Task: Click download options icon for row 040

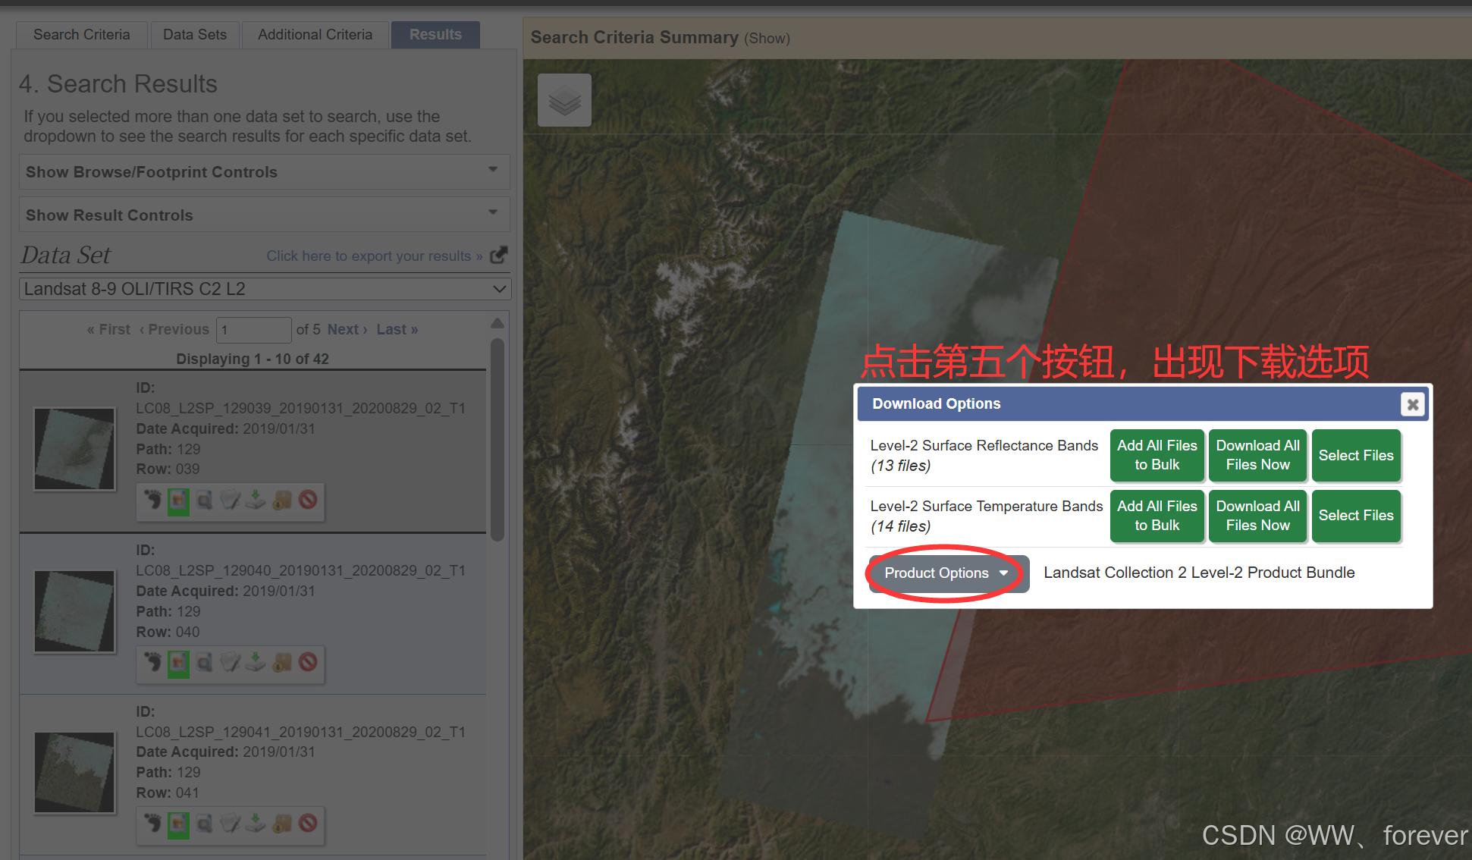Action: pyautogui.click(x=256, y=662)
